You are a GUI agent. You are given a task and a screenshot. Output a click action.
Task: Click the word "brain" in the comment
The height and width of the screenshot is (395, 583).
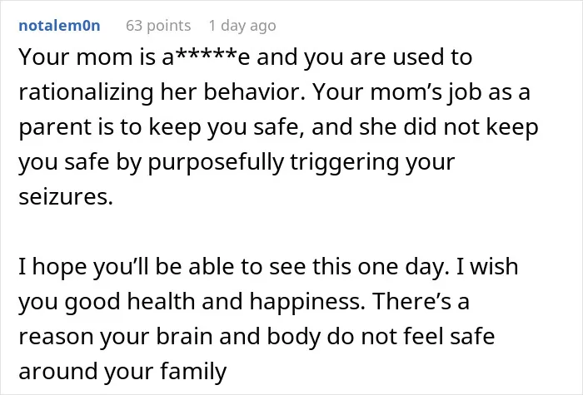pyautogui.click(x=184, y=336)
